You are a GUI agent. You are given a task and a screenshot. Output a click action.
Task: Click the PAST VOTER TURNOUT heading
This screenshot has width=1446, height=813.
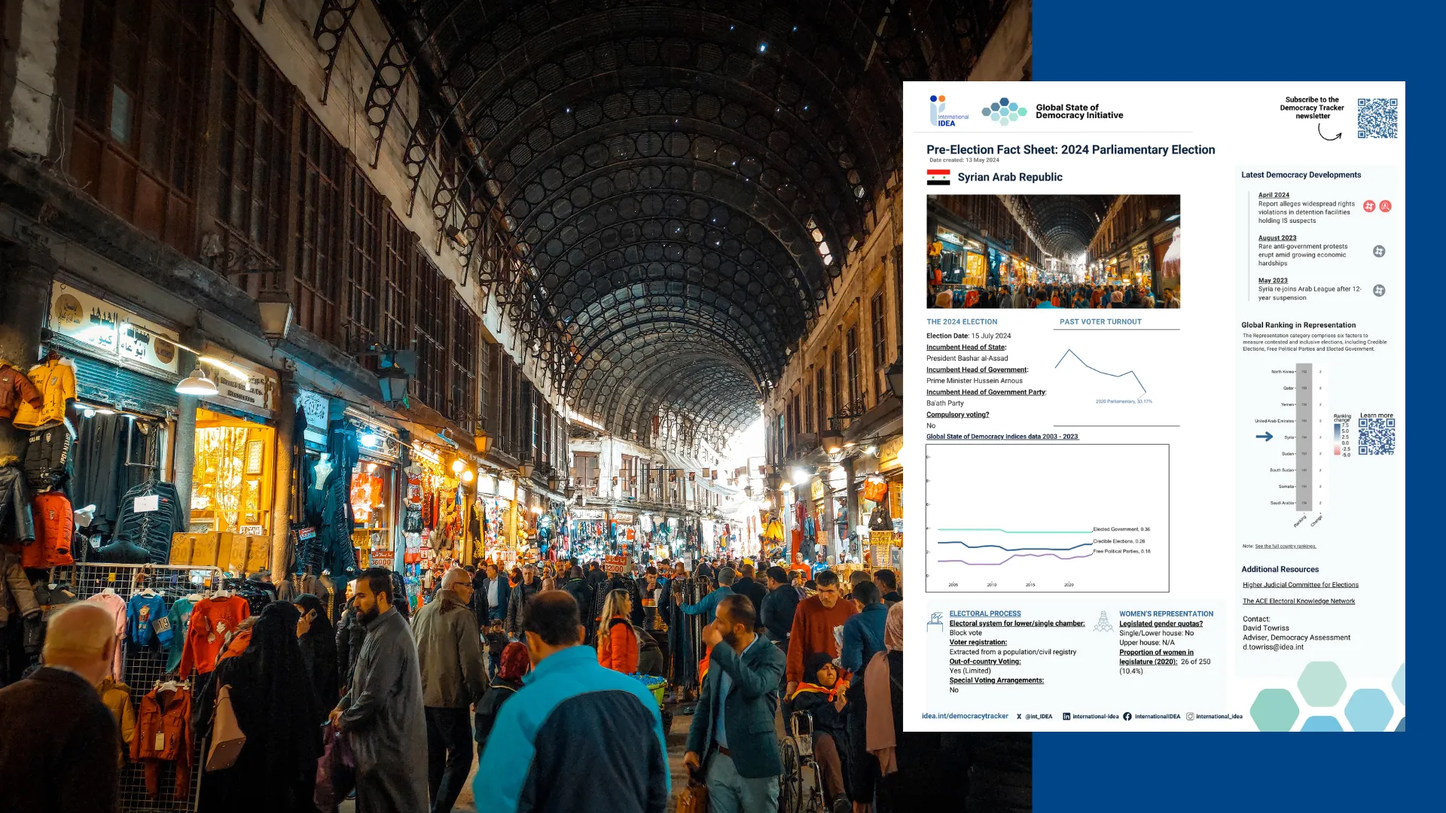[x=1100, y=322]
